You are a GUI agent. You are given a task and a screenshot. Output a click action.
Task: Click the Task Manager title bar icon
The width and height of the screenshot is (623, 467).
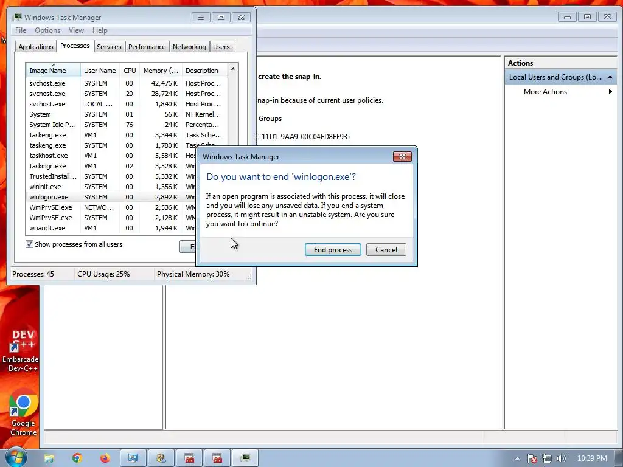click(x=16, y=18)
